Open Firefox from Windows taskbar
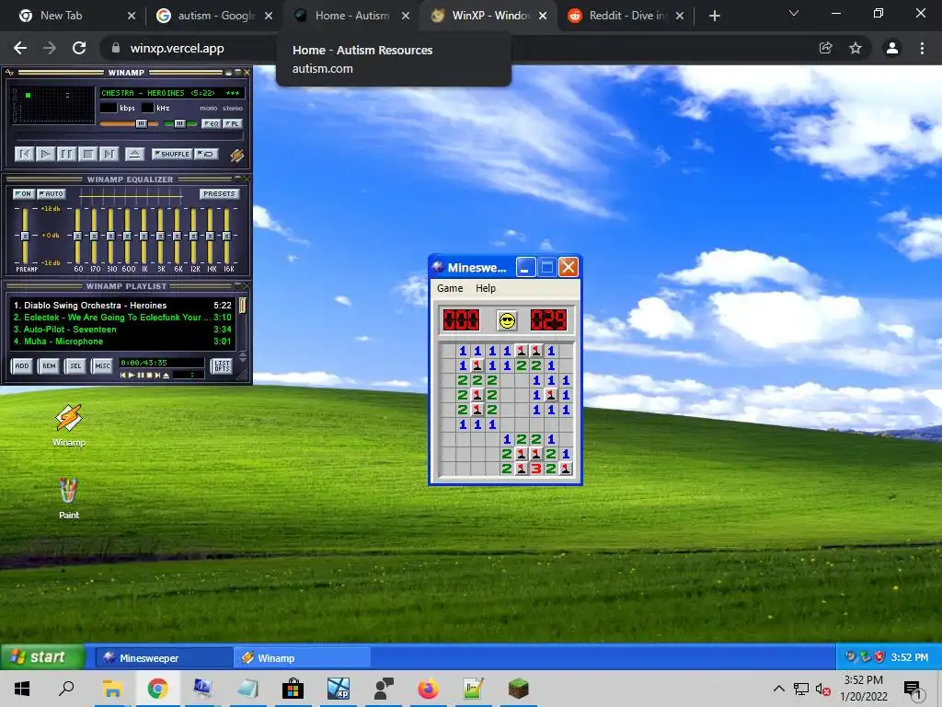The width and height of the screenshot is (942, 707). (x=428, y=689)
